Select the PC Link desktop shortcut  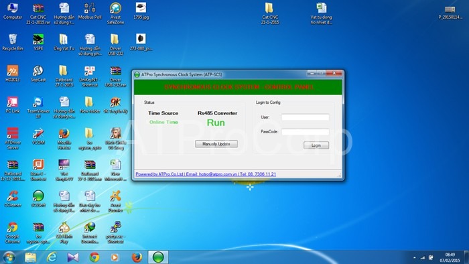coord(13,105)
